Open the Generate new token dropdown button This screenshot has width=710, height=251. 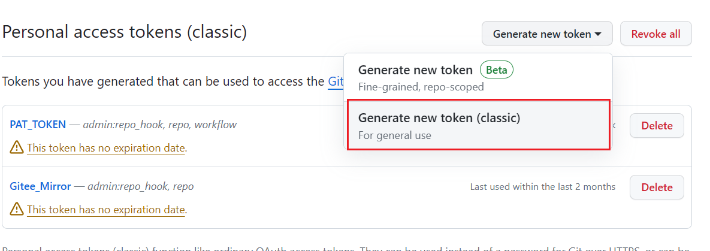click(547, 34)
